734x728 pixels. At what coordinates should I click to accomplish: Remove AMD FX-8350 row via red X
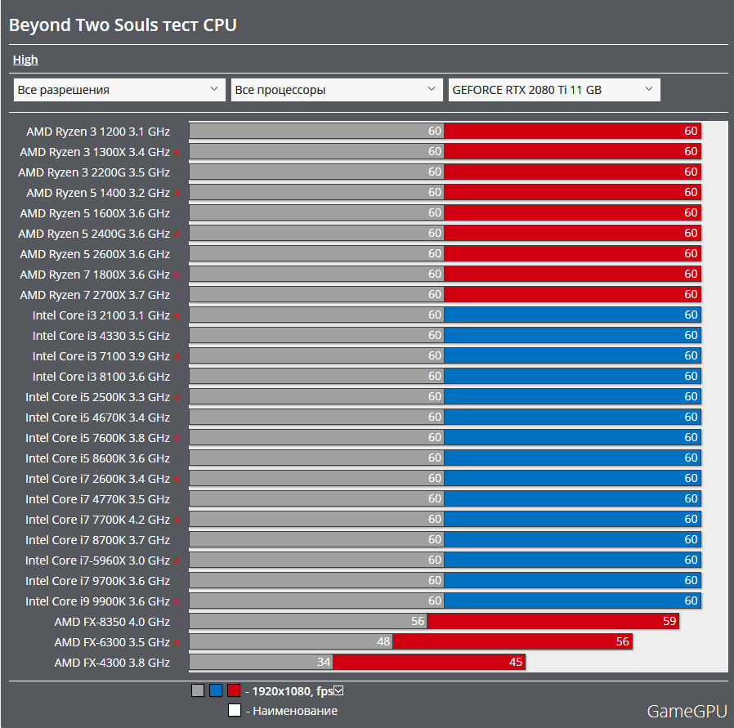[x=177, y=623]
